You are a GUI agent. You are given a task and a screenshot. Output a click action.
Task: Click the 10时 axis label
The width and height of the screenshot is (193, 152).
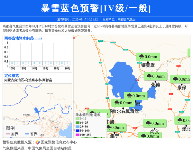tap(12, 68)
